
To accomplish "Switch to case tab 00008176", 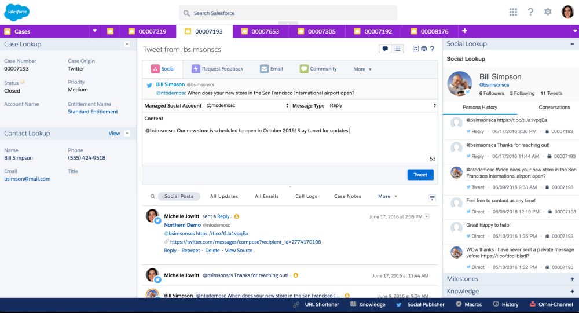I will click(x=430, y=31).
